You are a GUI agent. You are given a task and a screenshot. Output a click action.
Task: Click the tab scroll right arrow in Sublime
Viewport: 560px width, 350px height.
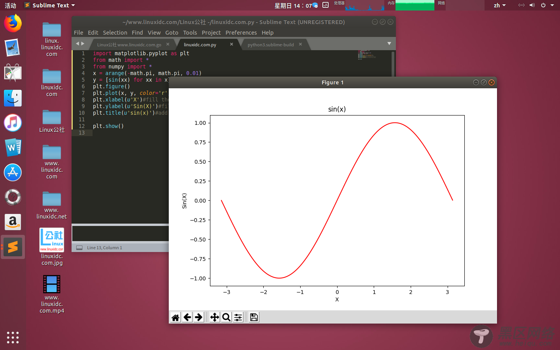tap(83, 44)
